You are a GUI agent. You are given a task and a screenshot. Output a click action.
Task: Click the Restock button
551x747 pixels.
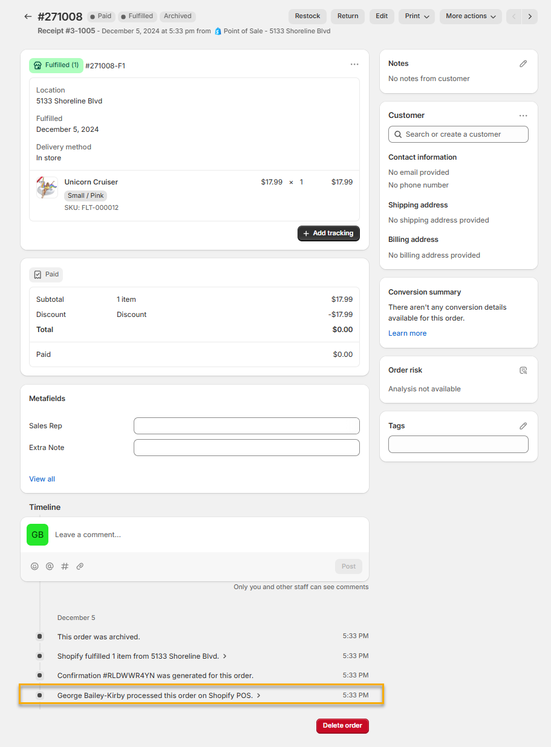pos(307,16)
